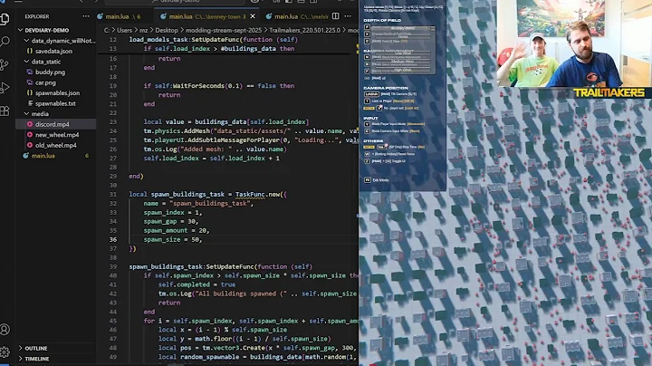Click the Esc key icon for Exit Mode
Viewport: 652px width, 366px height.
point(367,180)
